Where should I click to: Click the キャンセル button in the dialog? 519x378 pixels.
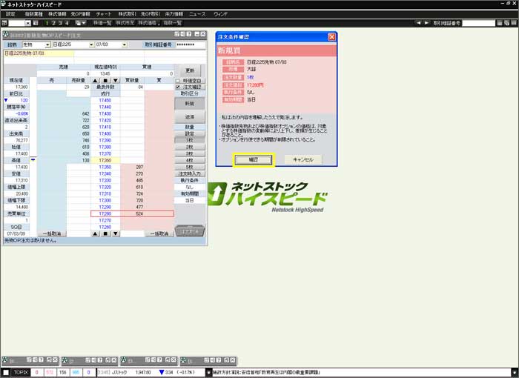pos(303,159)
